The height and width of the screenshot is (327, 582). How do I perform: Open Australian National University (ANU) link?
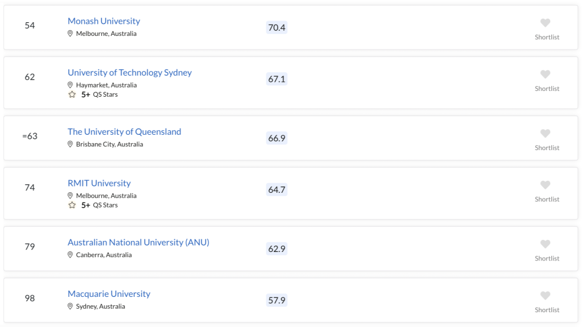coord(138,242)
